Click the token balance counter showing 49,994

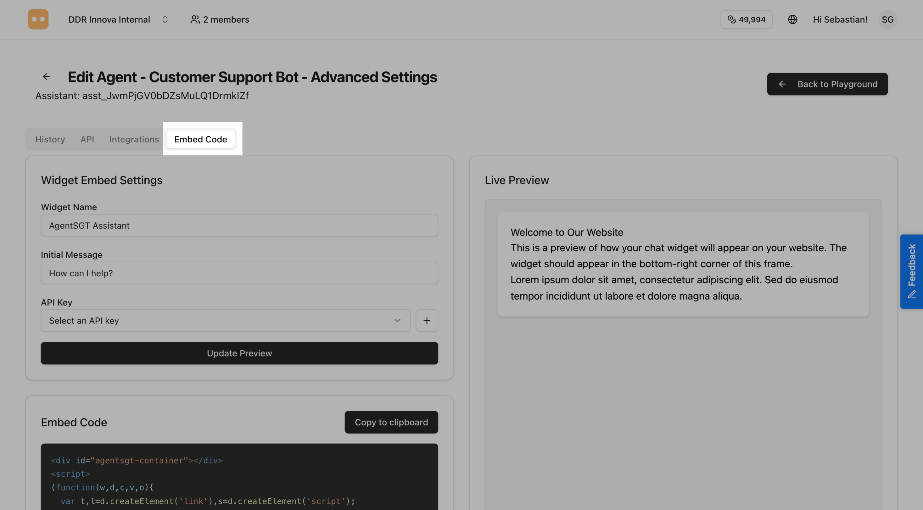(x=746, y=19)
